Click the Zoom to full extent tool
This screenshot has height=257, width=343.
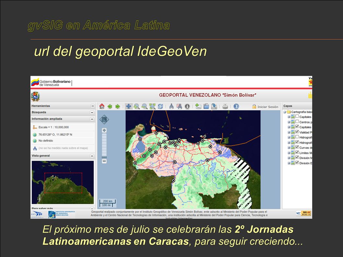(152, 107)
